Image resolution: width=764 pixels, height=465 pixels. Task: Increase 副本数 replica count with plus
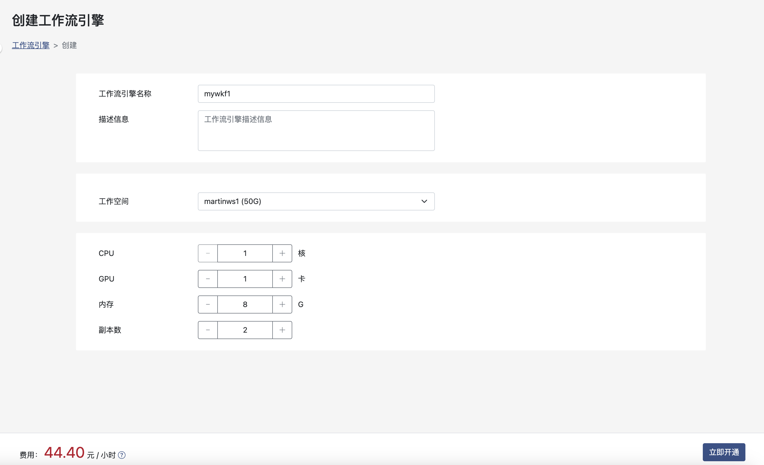pos(282,330)
